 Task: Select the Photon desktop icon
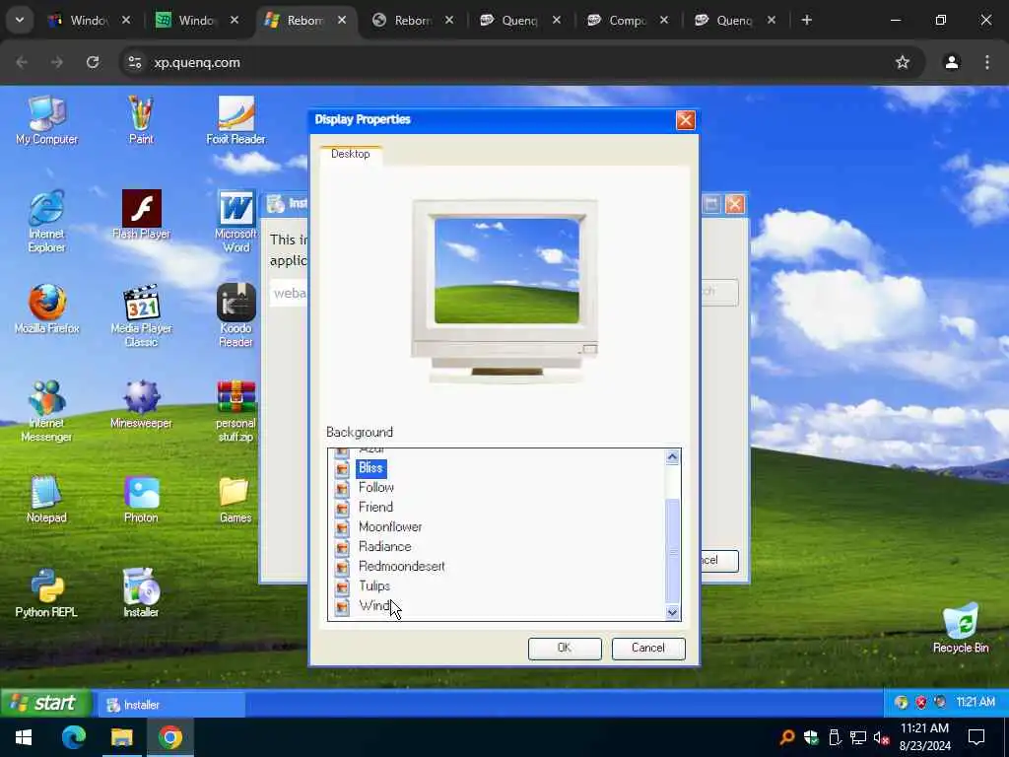click(x=141, y=499)
